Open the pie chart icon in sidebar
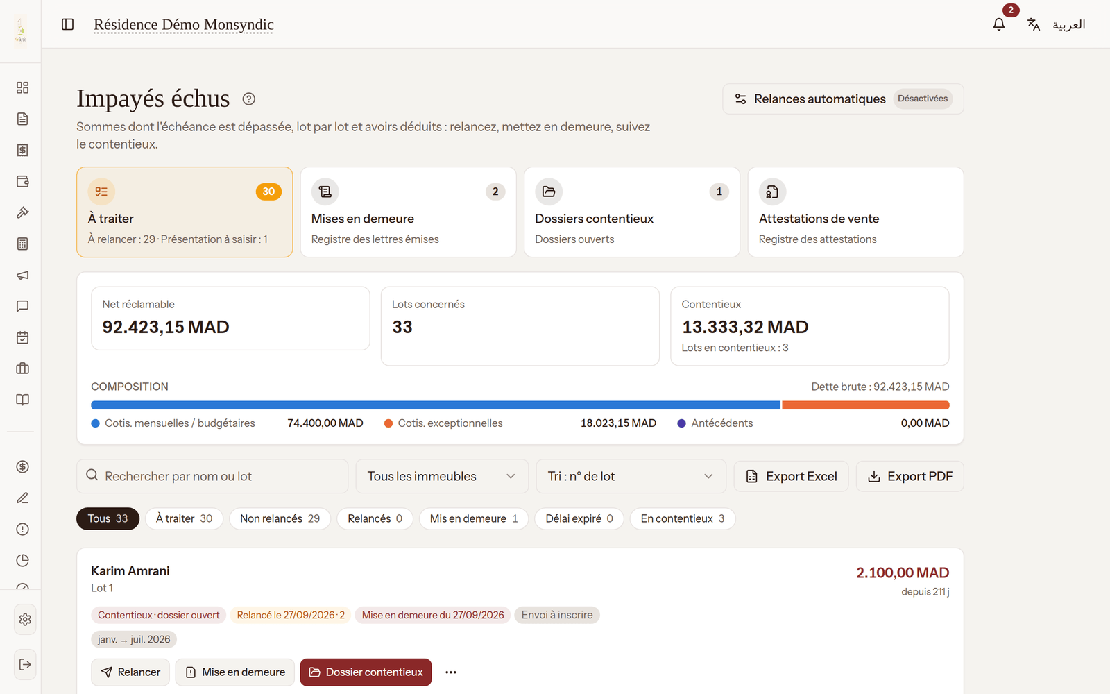The width and height of the screenshot is (1110, 694). point(22,560)
